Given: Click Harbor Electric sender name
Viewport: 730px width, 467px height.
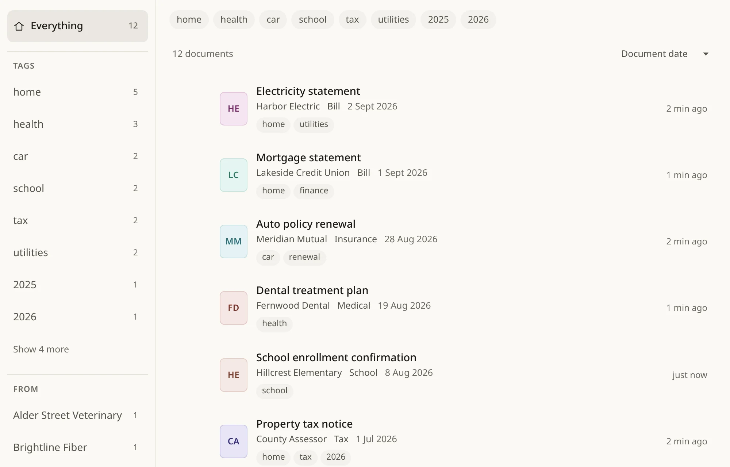Looking at the screenshot, I should coord(288,107).
